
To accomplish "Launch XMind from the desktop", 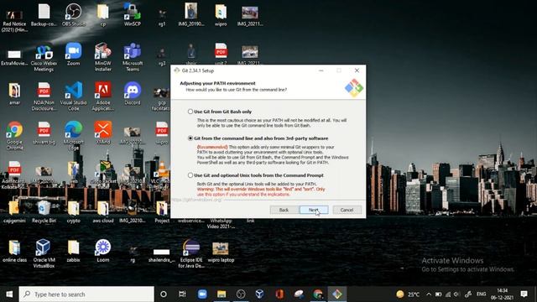I will point(102,133).
